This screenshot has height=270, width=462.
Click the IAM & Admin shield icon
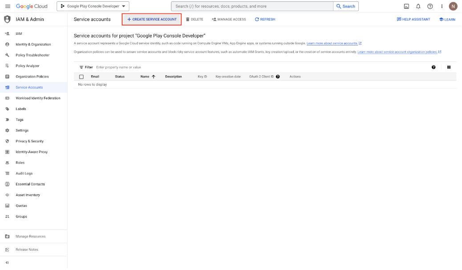[x=7, y=19]
